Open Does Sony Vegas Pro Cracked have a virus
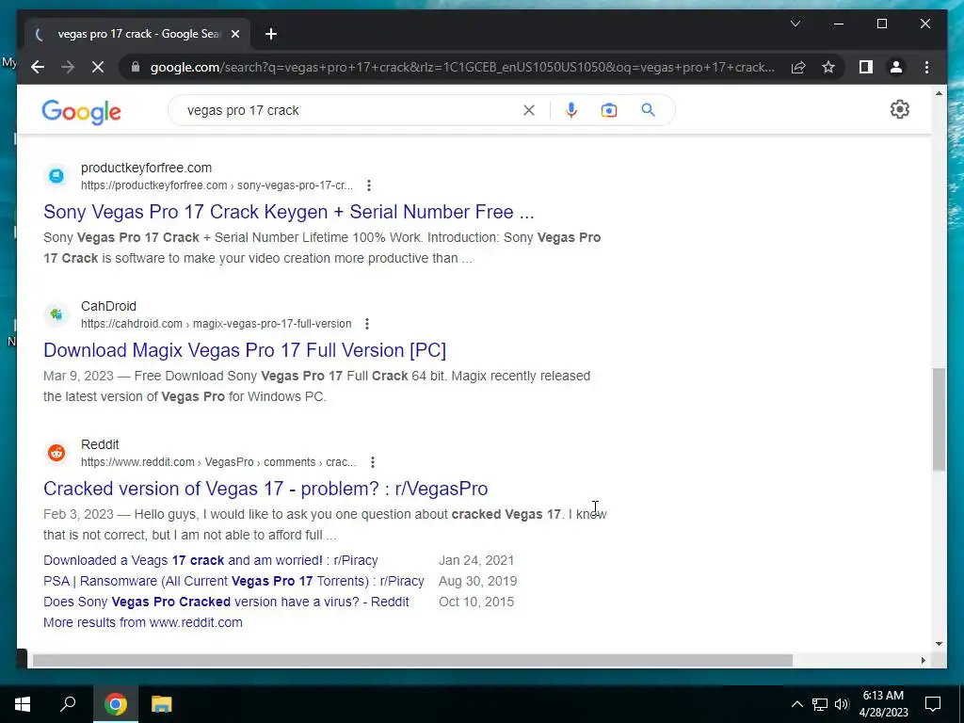The height and width of the screenshot is (723, 964). pos(226,602)
